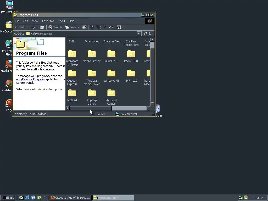Open the Mozilla Firefox folder
268x201 pixels.
[92, 56]
